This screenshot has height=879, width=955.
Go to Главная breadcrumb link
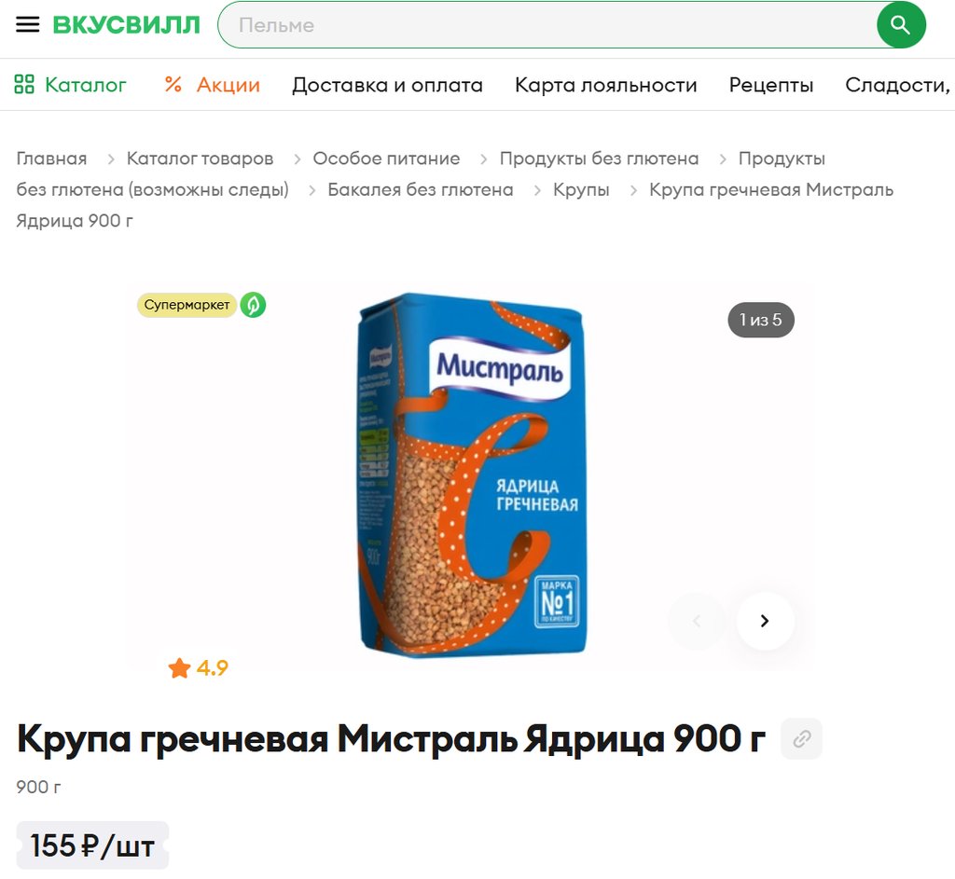[52, 158]
